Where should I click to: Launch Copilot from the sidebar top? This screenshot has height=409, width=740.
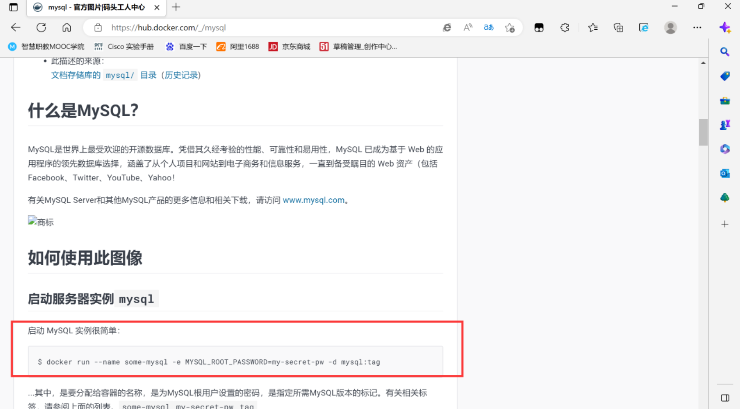coord(725,28)
